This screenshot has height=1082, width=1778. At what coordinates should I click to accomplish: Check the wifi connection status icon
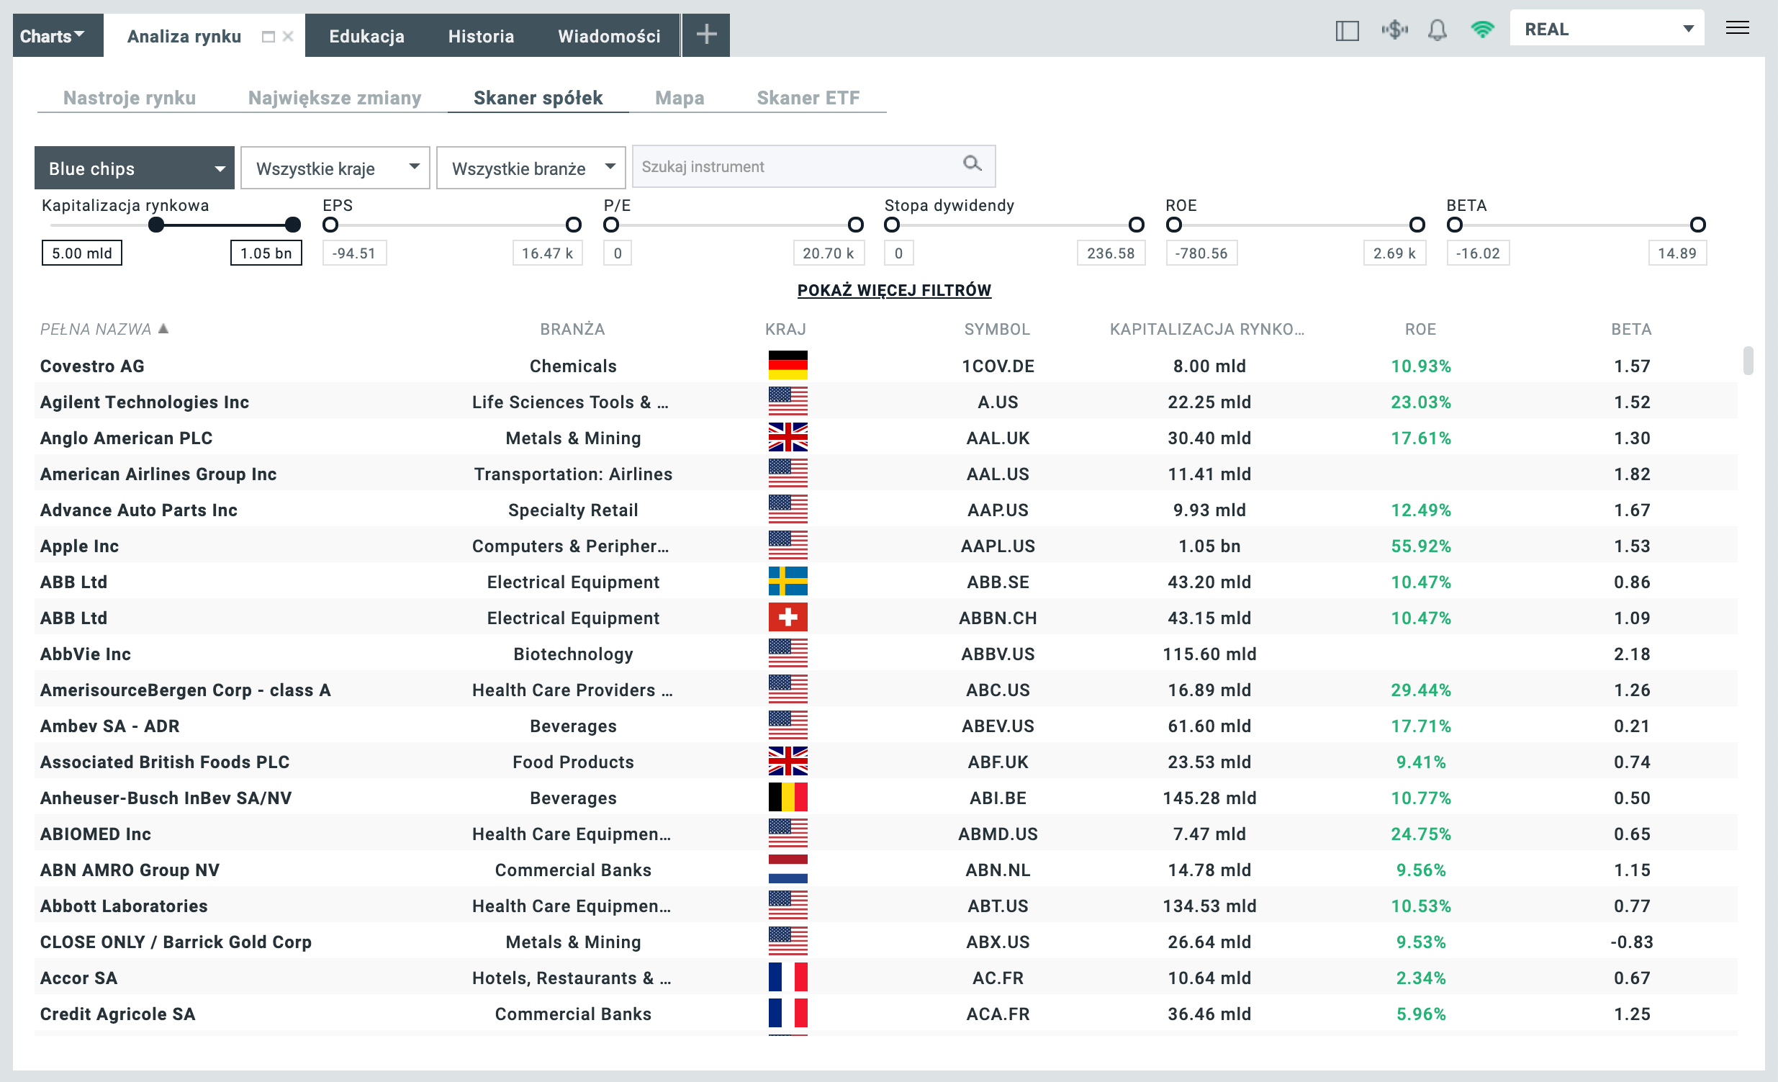(1481, 30)
